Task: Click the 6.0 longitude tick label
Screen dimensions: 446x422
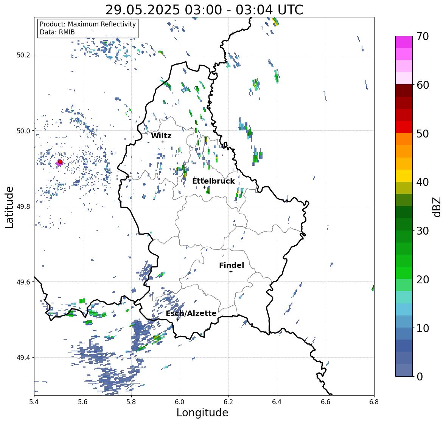Action: pyautogui.click(x=180, y=402)
